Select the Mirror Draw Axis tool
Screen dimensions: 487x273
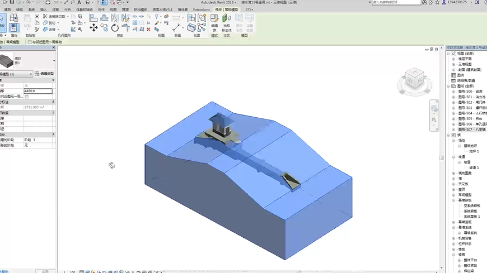(x=125, y=18)
